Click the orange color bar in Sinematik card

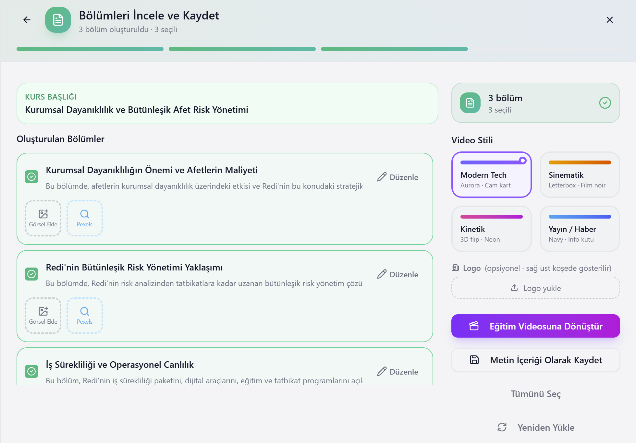[580, 162]
